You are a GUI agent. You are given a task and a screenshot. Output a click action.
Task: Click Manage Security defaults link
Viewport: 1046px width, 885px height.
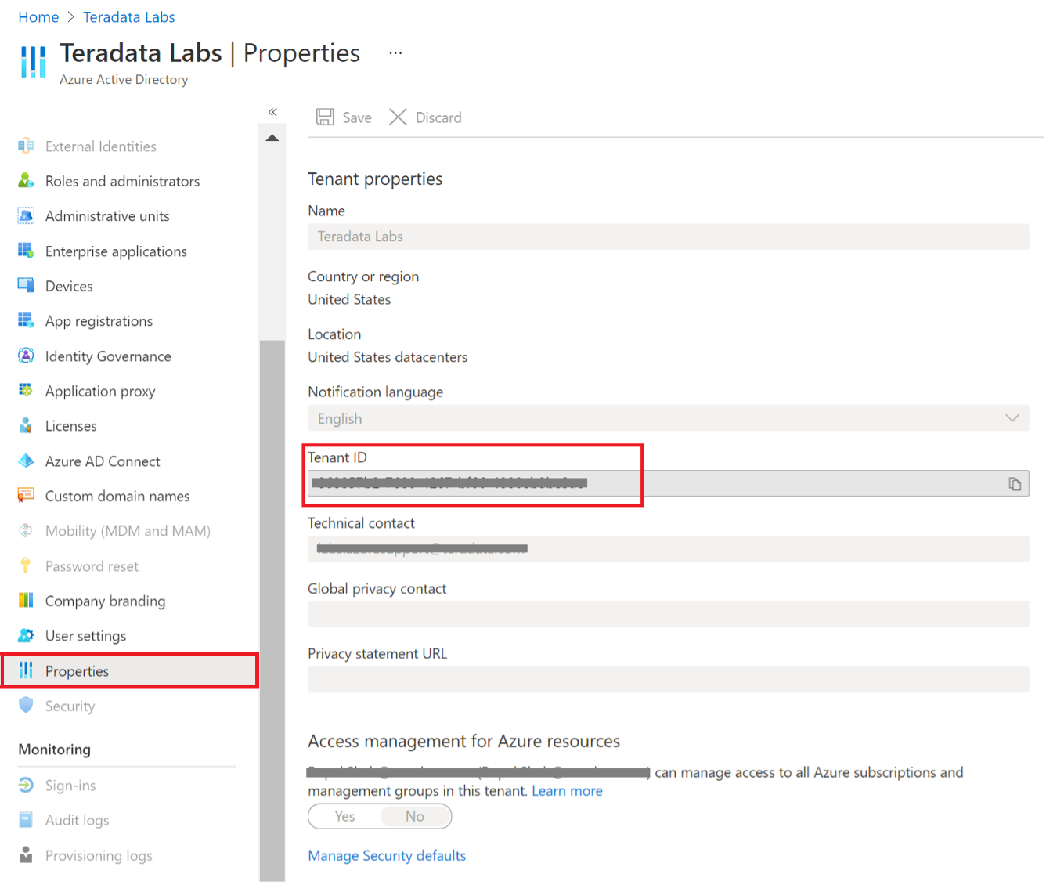[387, 856]
